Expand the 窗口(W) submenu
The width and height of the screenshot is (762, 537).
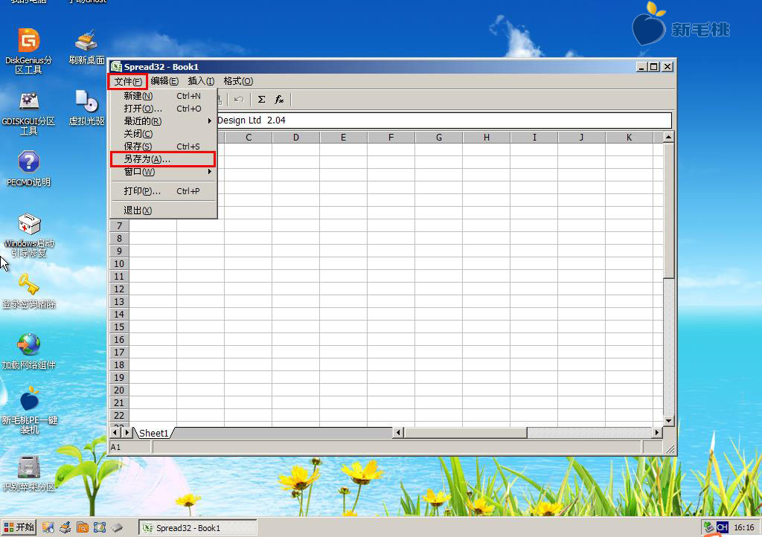click(x=163, y=172)
